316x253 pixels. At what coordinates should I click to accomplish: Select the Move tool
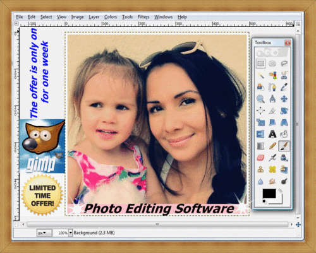click(284, 99)
